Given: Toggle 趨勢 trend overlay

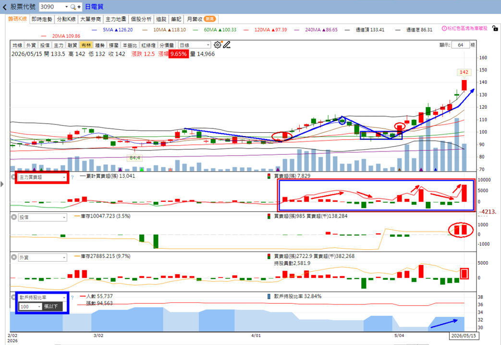Looking at the screenshot, I should click(100, 45).
